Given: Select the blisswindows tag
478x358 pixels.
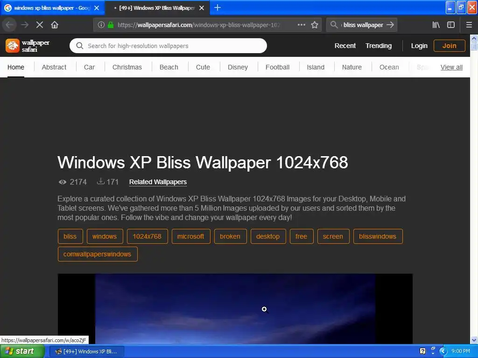Looking at the screenshot, I should [x=378, y=236].
